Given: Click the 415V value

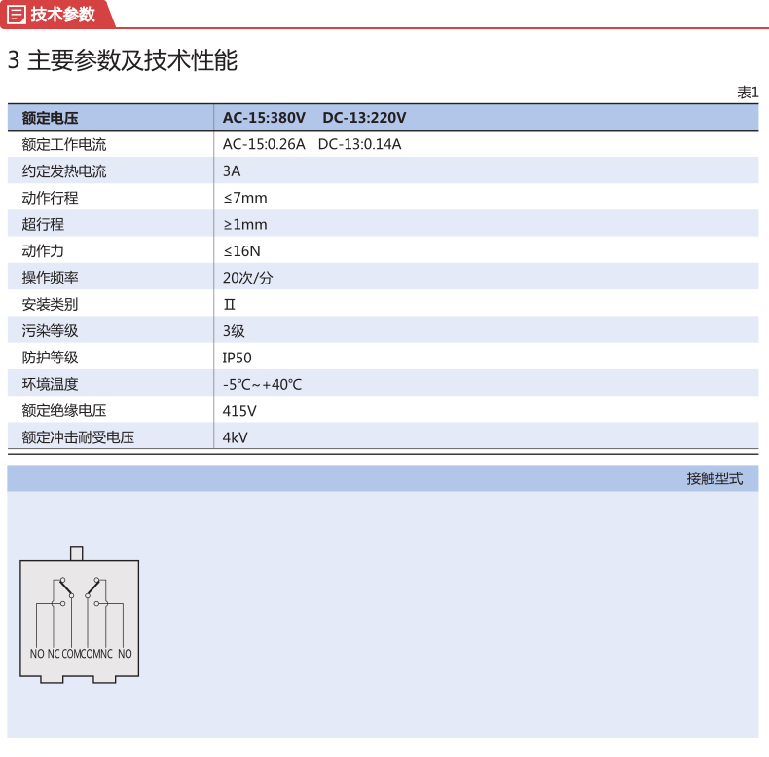Looking at the screenshot, I should coord(239,411).
